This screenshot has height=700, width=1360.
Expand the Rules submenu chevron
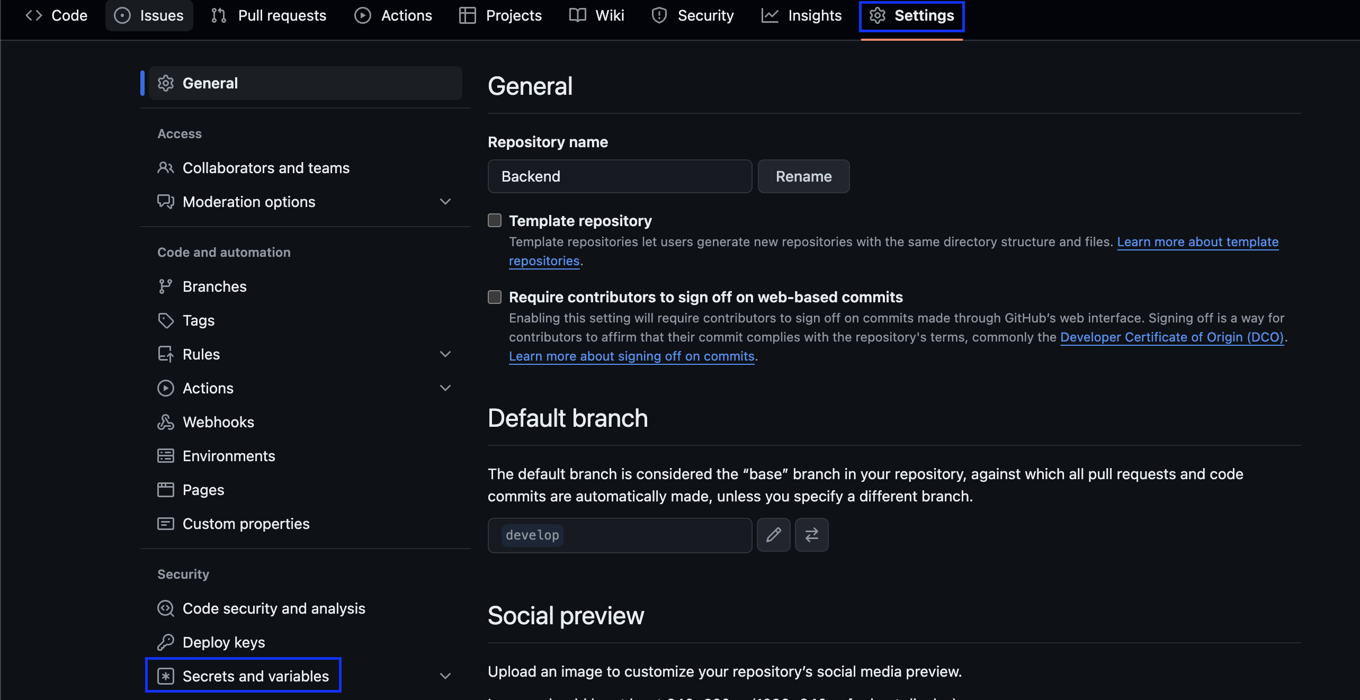[x=445, y=354]
